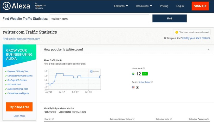214x122 pixels.
Task: Click the Monthly Unique Visitor Metrics heading
Action: 59,108
